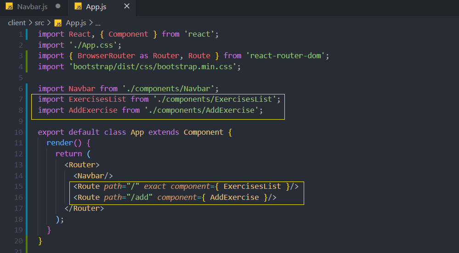Close the App.js tab
The image size is (459, 253).
[x=127, y=6]
